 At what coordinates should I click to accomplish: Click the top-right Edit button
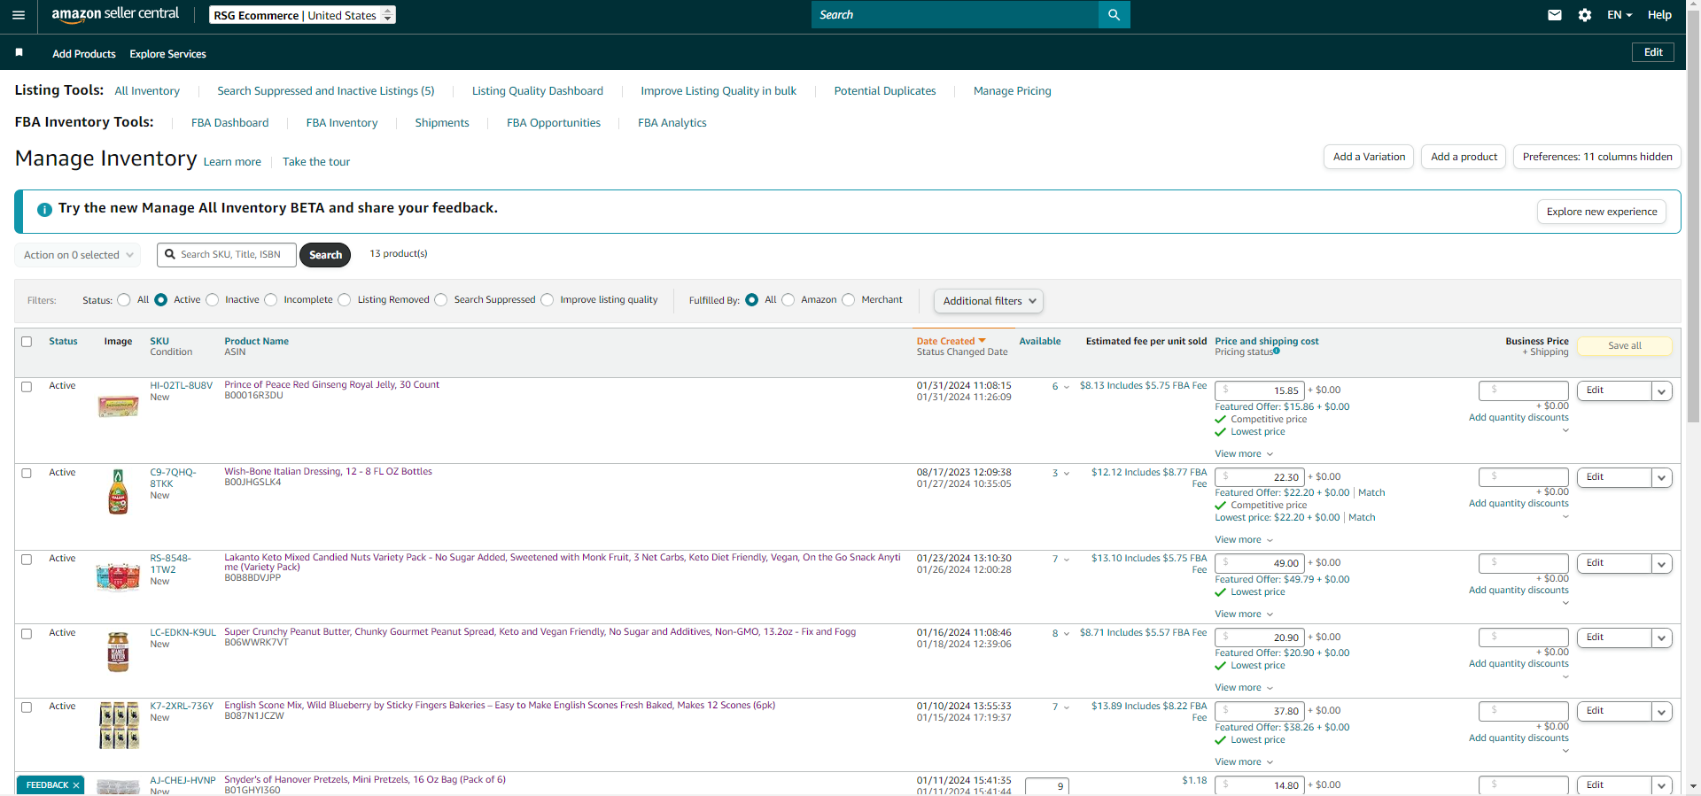pos(1653,52)
